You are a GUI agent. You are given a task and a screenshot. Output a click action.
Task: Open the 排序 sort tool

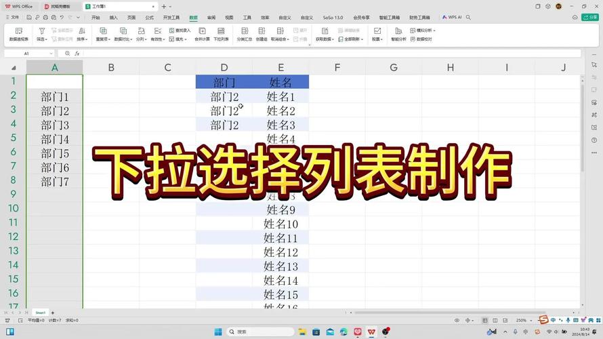(82, 35)
